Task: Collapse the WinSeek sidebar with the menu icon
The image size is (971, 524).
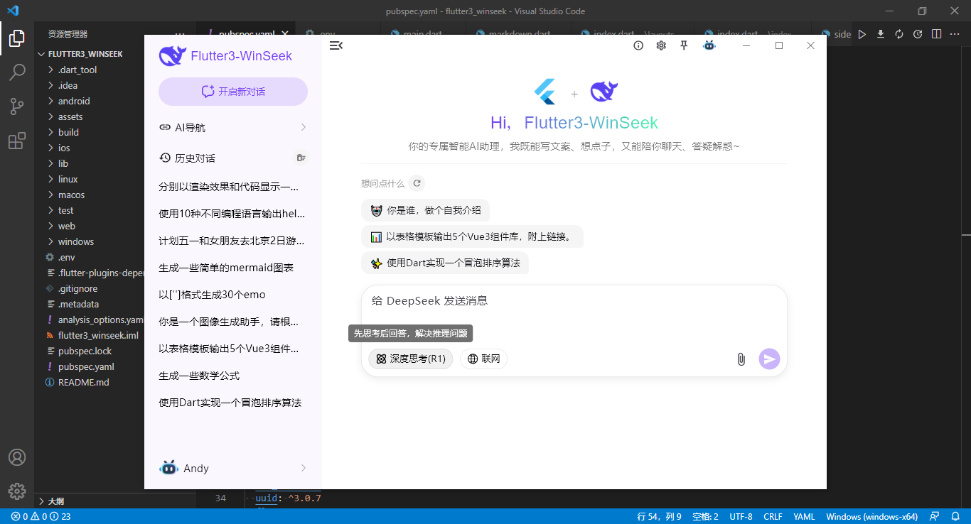Action: coord(336,45)
